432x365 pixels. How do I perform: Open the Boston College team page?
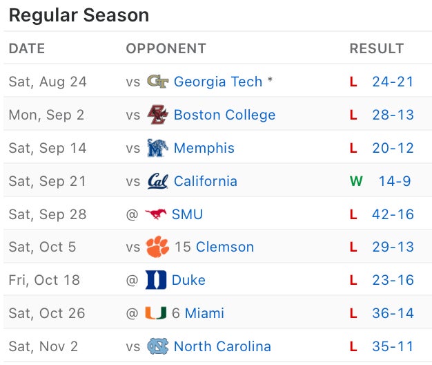[x=224, y=115]
